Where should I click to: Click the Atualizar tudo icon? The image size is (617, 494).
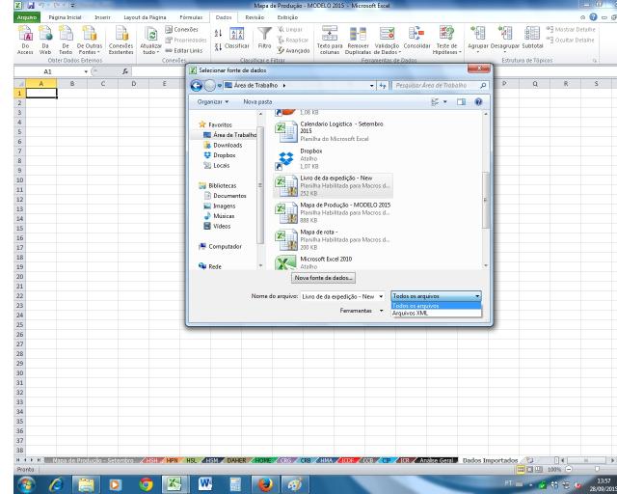150,40
